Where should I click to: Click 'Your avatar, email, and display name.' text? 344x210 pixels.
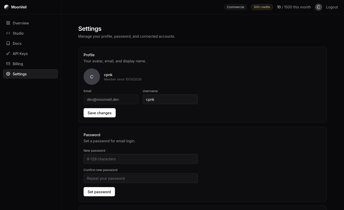tap(115, 61)
